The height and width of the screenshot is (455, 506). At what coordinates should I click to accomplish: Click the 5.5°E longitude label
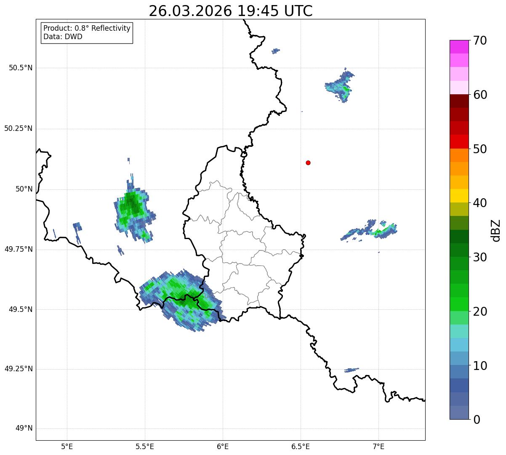tap(145, 446)
